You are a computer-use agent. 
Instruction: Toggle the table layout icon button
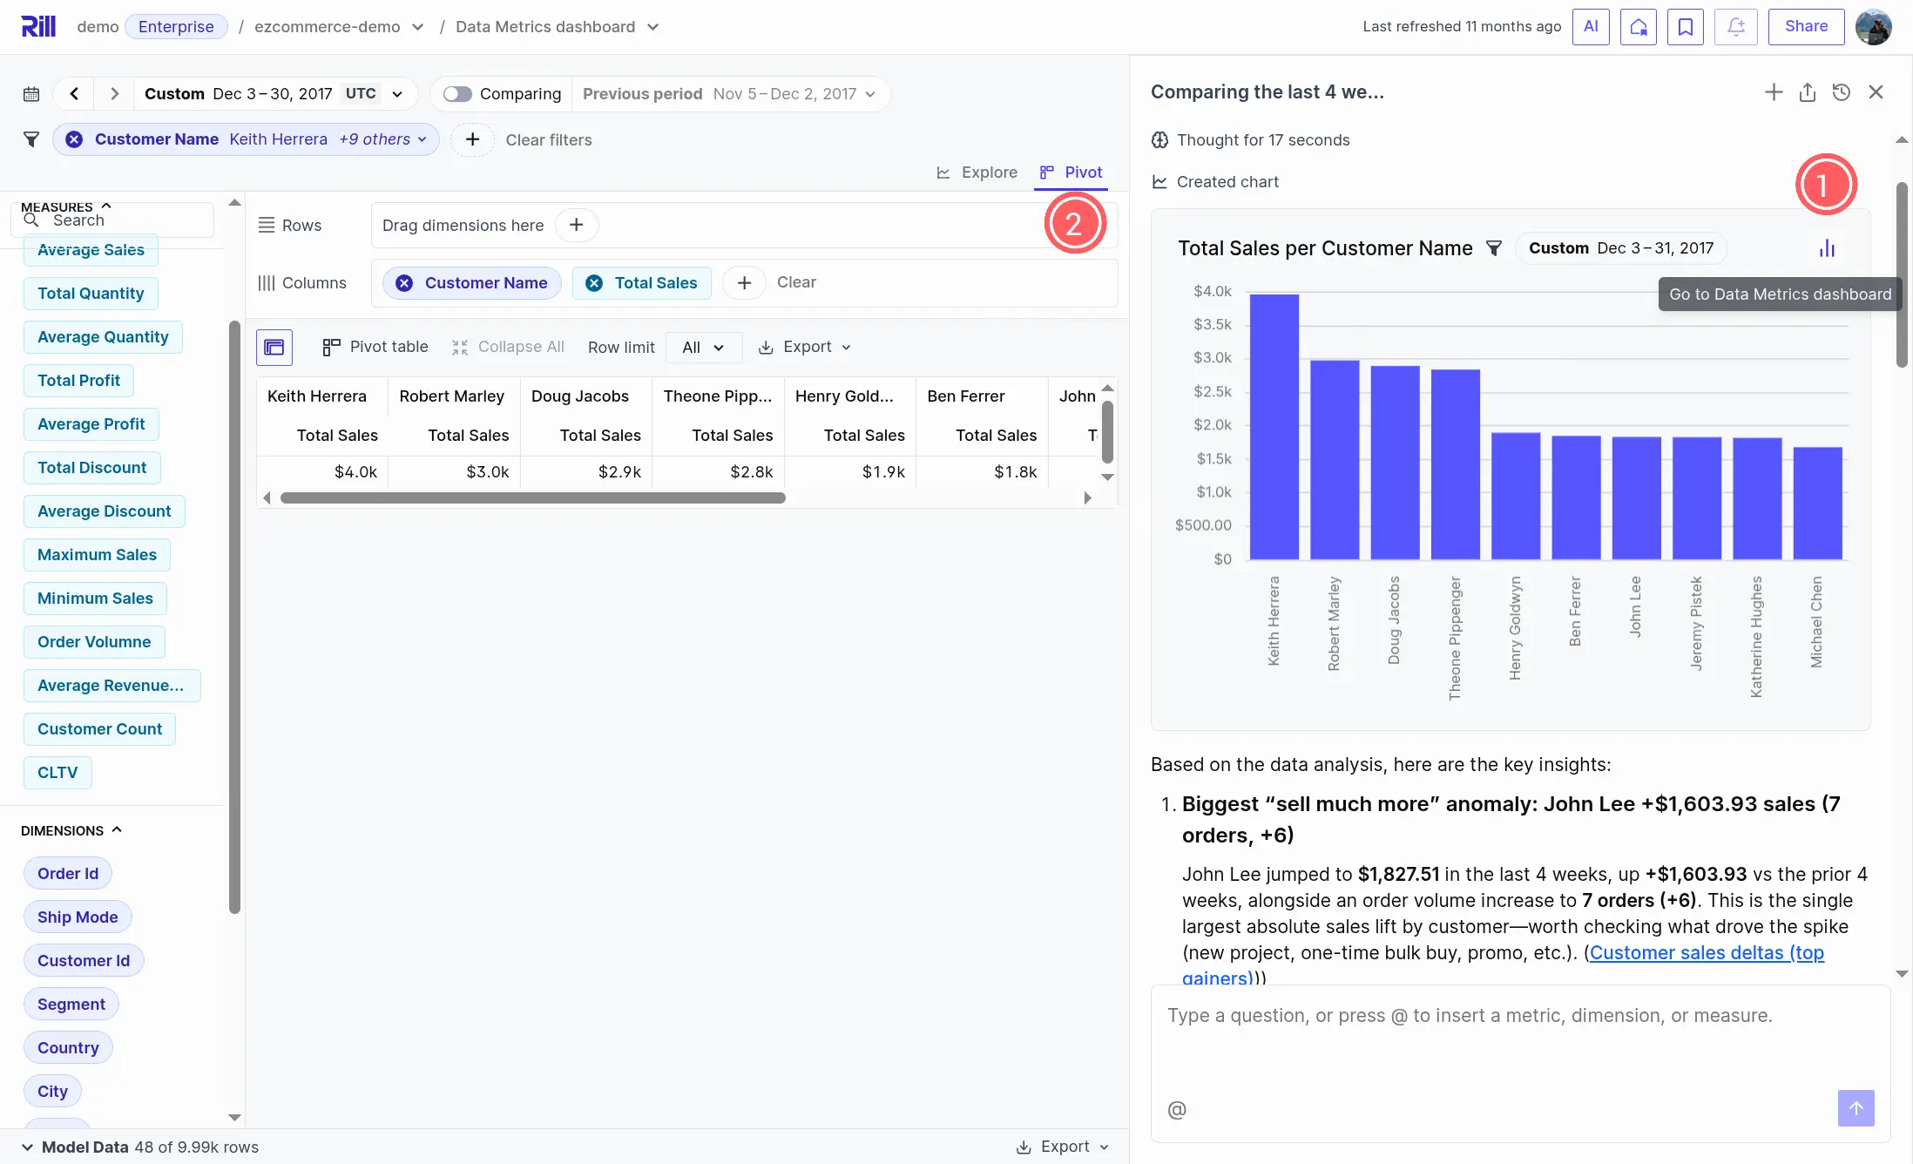click(274, 348)
